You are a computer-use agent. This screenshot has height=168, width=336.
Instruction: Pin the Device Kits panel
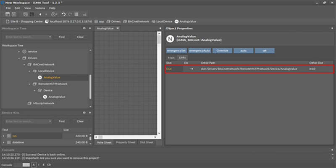[x=90, y=113]
